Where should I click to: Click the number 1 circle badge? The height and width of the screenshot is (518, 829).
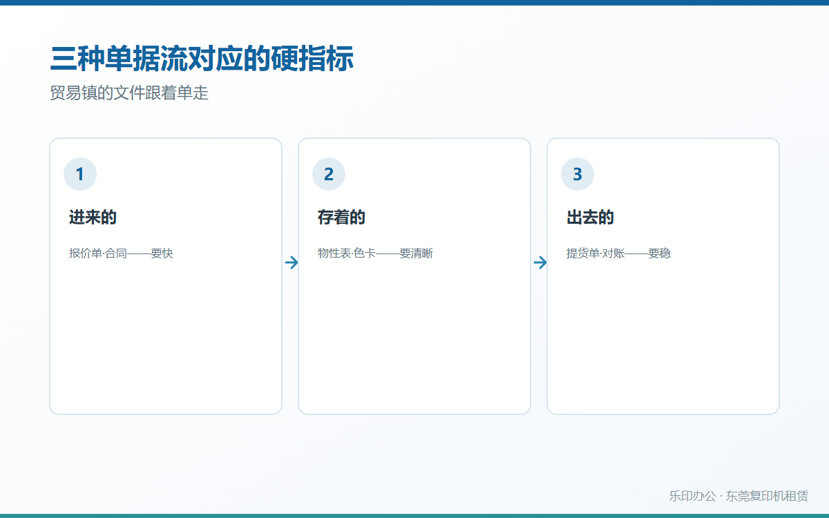click(x=80, y=174)
